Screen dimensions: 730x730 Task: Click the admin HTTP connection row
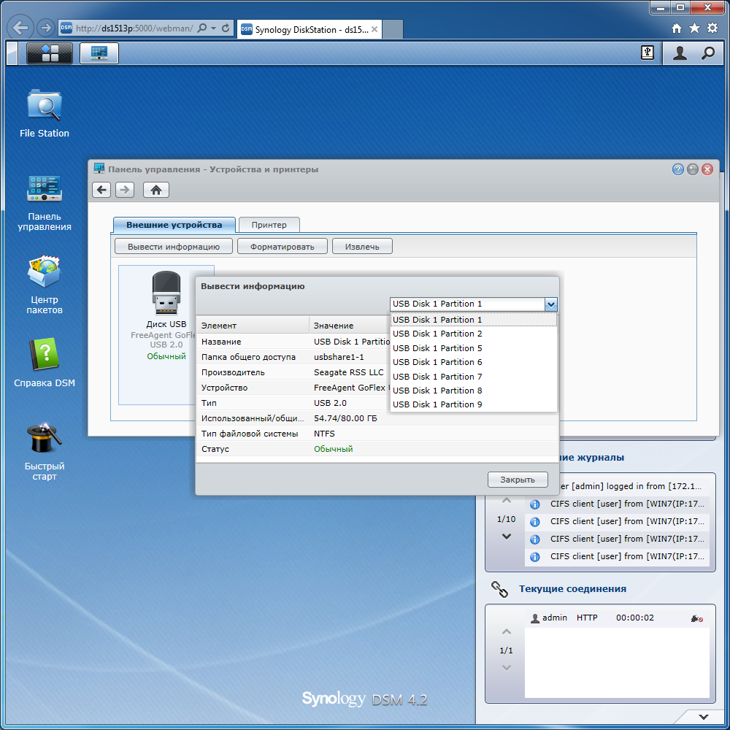(x=616, y=618)
